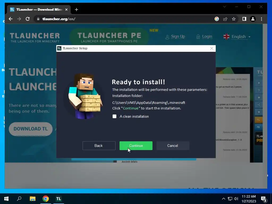View site information lock icon

pyautogui.click(x=38, y=19)
